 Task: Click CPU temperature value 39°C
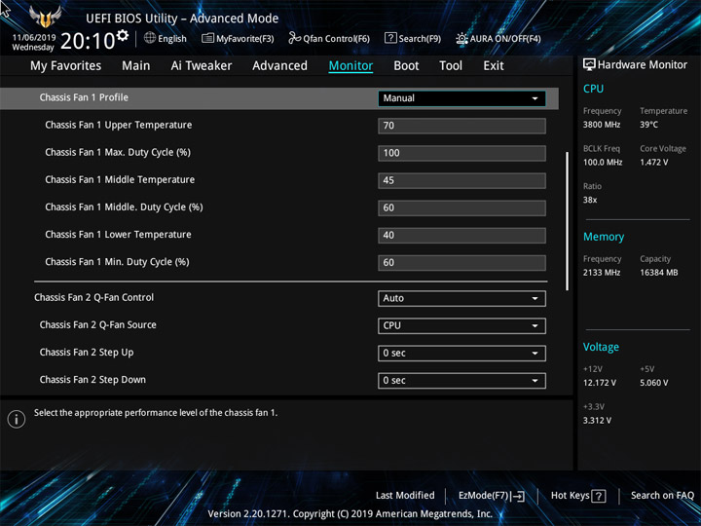(648, 125)
